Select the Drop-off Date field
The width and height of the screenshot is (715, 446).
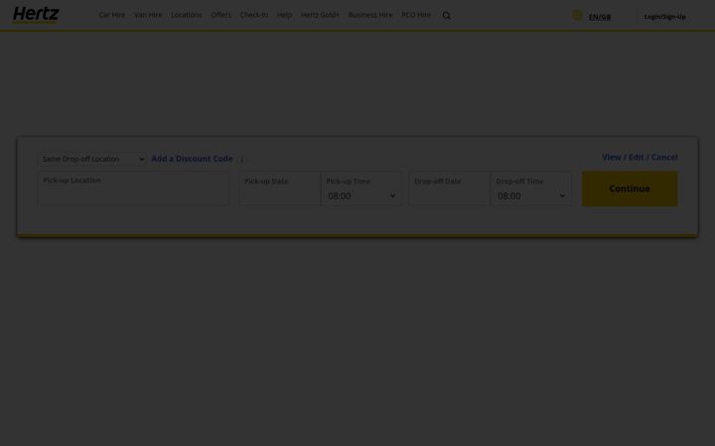450,188
